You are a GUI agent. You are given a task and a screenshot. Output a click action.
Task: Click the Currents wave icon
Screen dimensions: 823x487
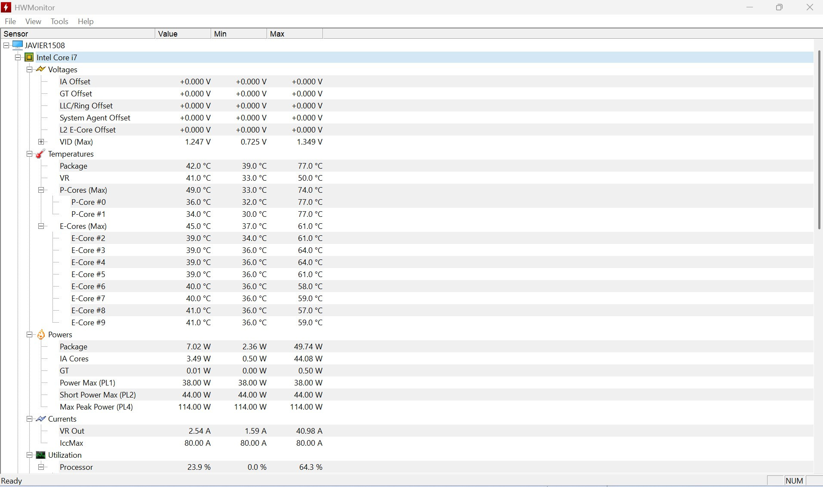[41, 419]
